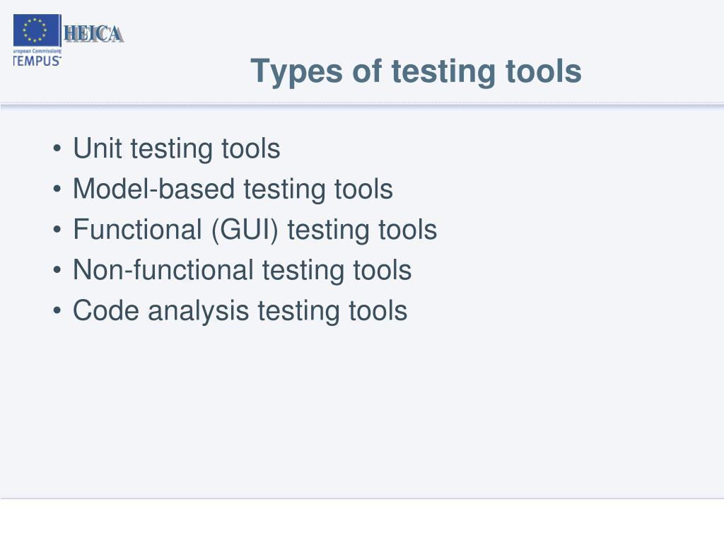Click the bullet point before 'Model-based'

coord(57,189)
